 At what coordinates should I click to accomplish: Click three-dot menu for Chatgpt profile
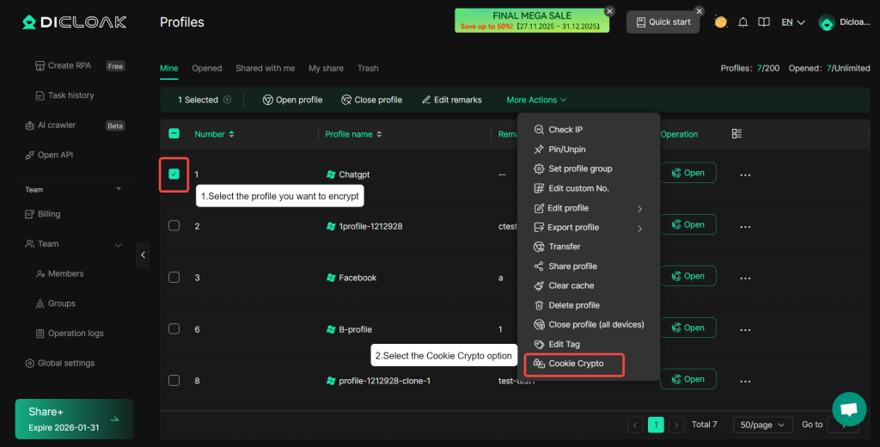tap(745, 175)
